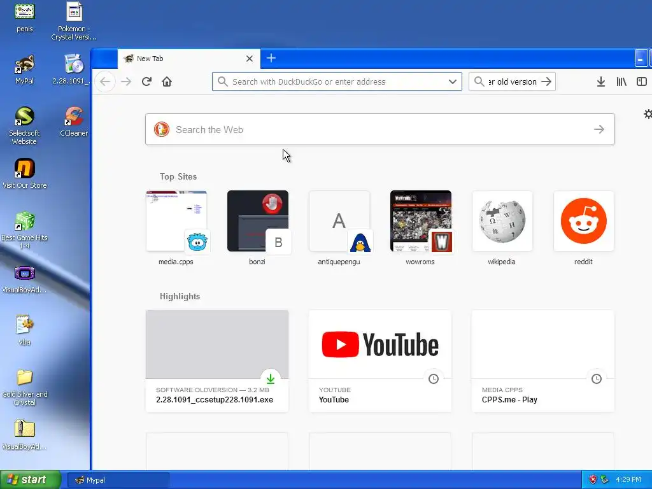Click the toolbar search box field
The image size is (652, 489).
point(512,81)
